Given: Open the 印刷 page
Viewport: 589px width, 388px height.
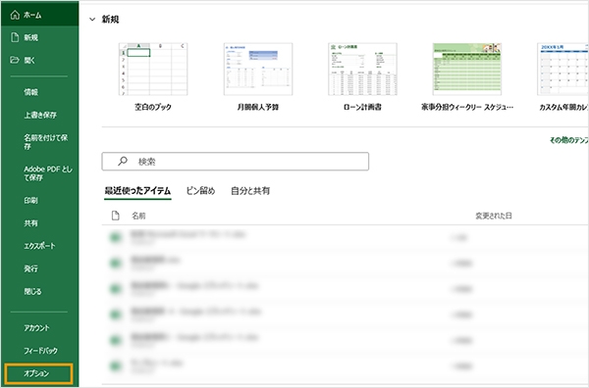Looking at the screenshot, I should [x=30, y=201].
